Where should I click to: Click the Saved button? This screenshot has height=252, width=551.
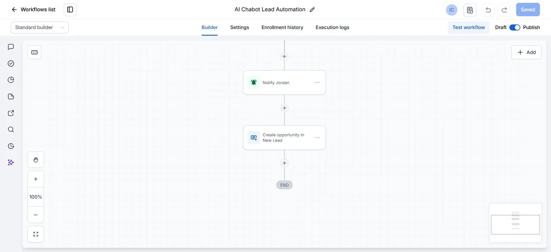coord(528,10)
